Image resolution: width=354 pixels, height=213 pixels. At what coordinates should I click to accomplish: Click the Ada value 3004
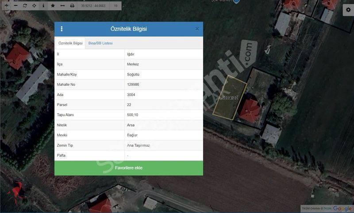(x=131, y=95)
